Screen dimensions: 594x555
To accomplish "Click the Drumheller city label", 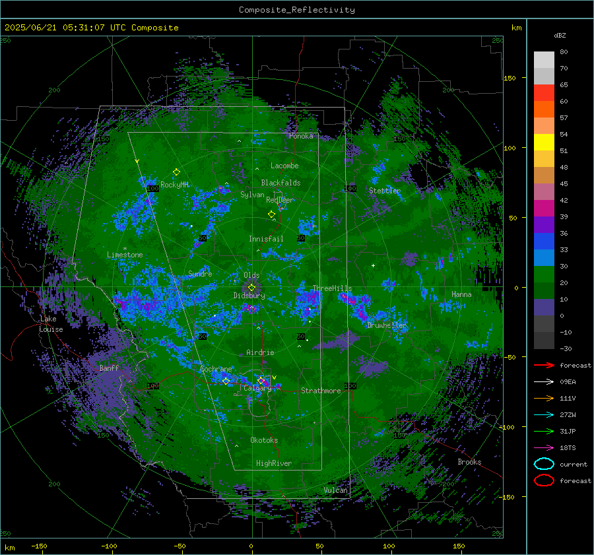I will pyautogui.click(x=387, y=325).
